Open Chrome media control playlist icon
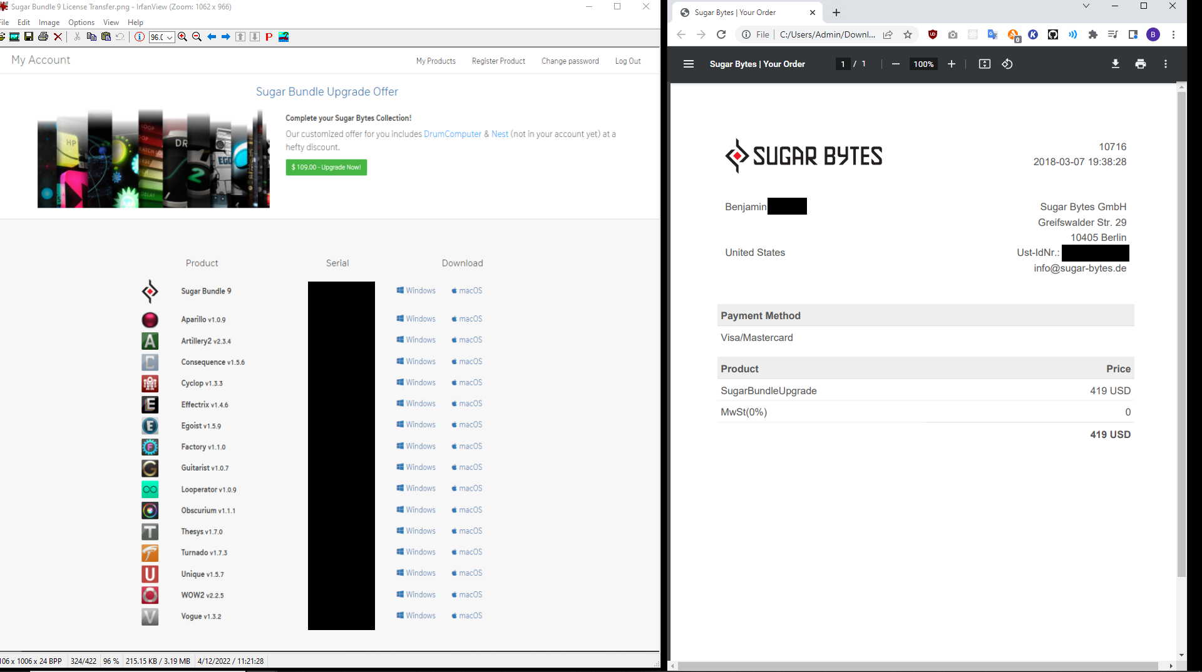The height and width of the screenshot is (672, 1202). pyautogui.click(x=1113, y=34)
